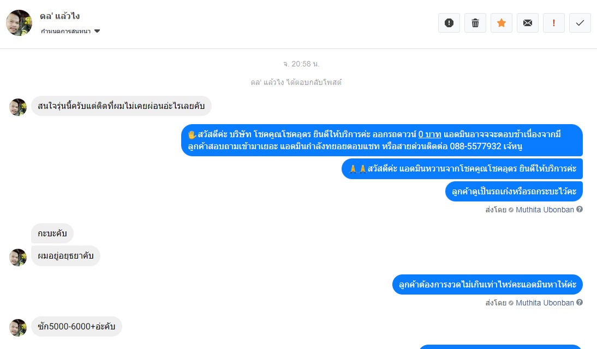Select the กะบะคับ message bubble
Image resolution: width=597 pixels, height=349 pixels.
tap(52, 233)
